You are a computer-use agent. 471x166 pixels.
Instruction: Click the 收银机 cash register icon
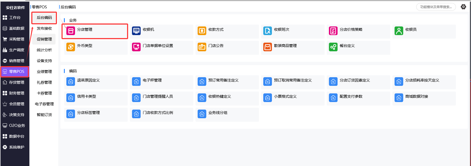136,31
